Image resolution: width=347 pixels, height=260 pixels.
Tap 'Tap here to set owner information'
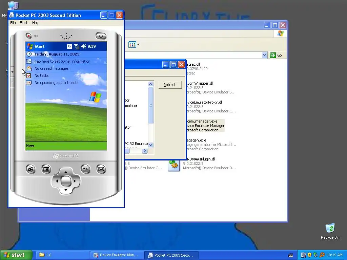click(x=62, y=61)
